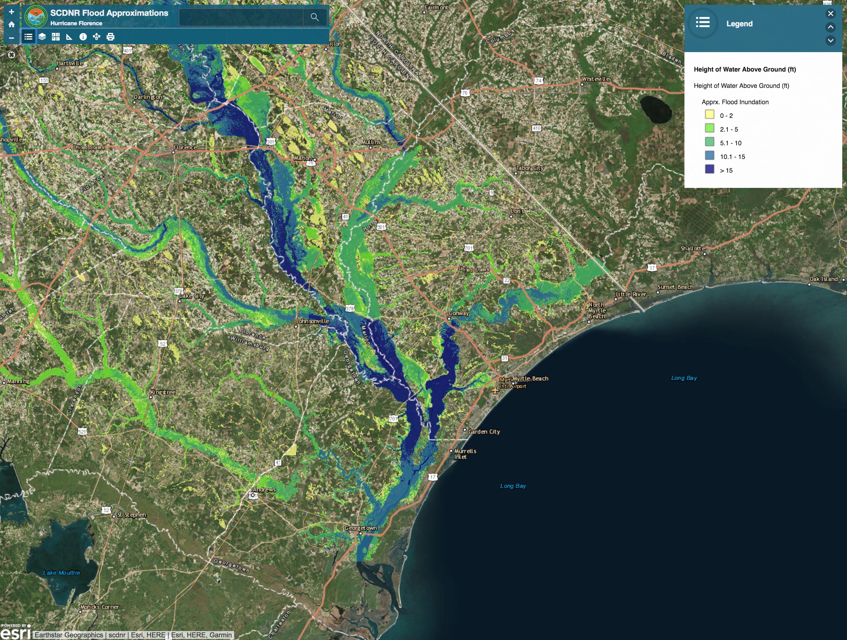
Task: Collapse the Legend panel with up chevron
Action: [830, 27]
